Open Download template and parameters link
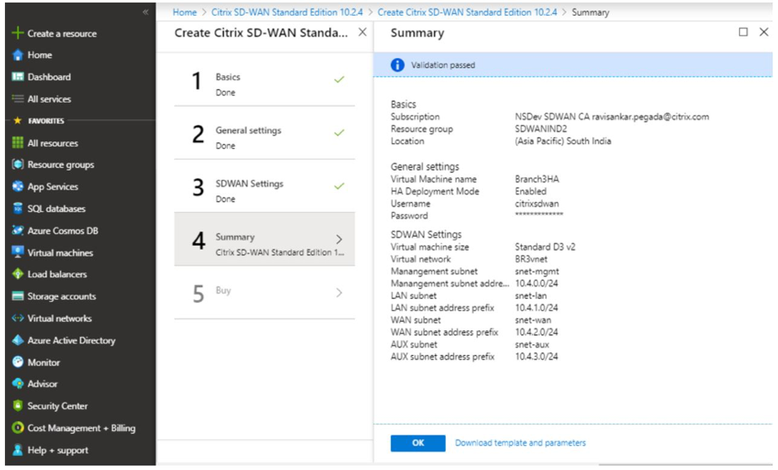Image resolution: width=778 pixels, height=470 pixels. click(x=520, y=443)
